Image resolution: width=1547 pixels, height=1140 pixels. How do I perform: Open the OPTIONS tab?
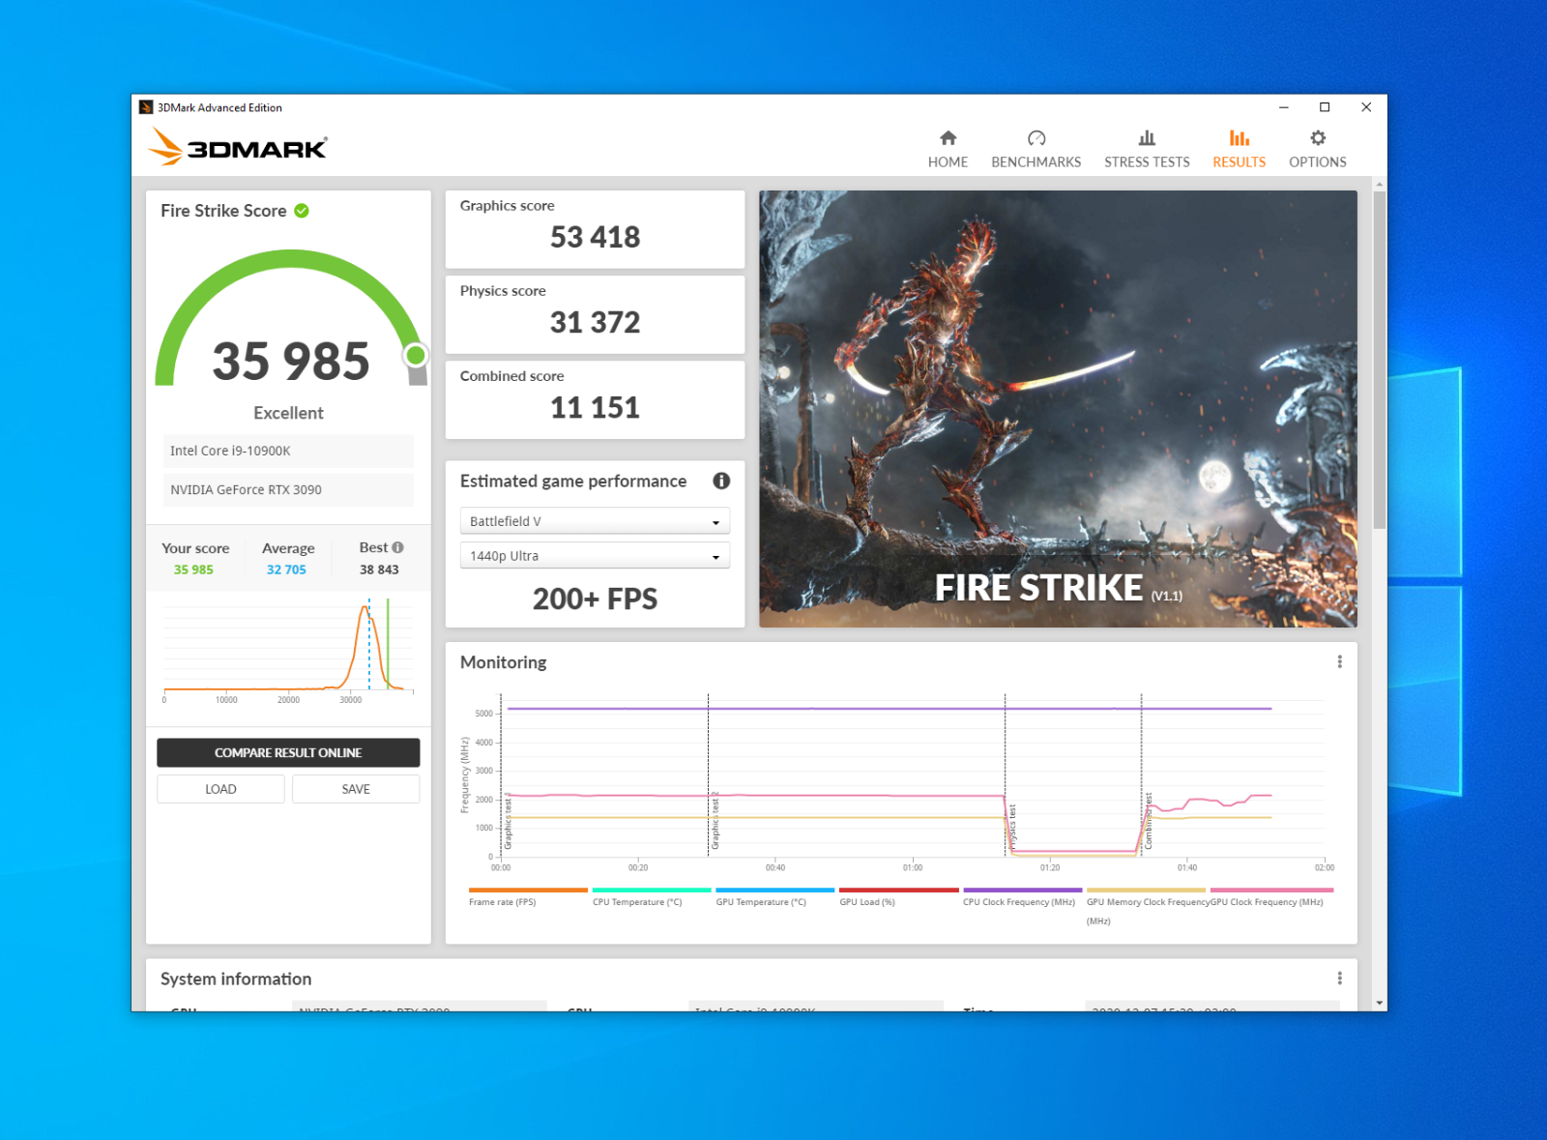click(1317, 150)
